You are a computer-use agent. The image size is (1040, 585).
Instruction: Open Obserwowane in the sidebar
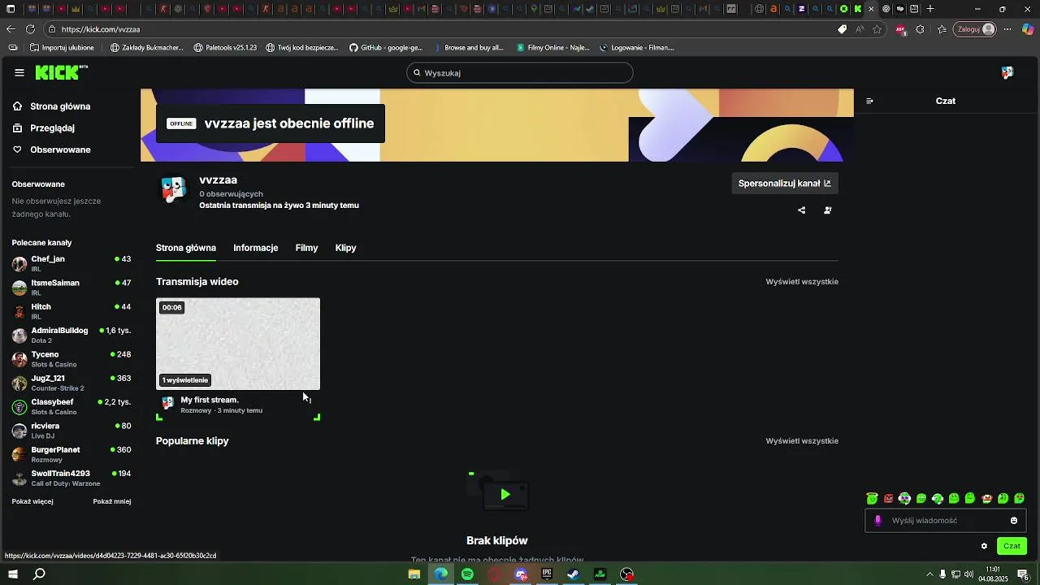pyautogui.click(x=52, y=149)
